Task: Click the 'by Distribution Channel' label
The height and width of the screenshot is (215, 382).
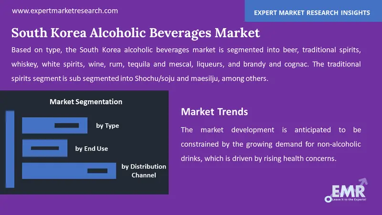Action: tap(144, 171)
